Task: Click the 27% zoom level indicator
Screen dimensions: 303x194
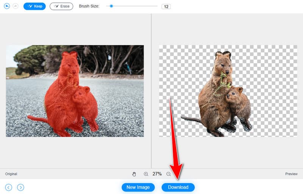Action: (x=157, y=174)
